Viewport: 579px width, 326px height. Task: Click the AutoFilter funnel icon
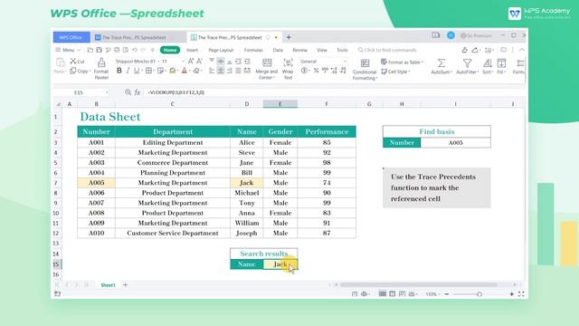467,62
